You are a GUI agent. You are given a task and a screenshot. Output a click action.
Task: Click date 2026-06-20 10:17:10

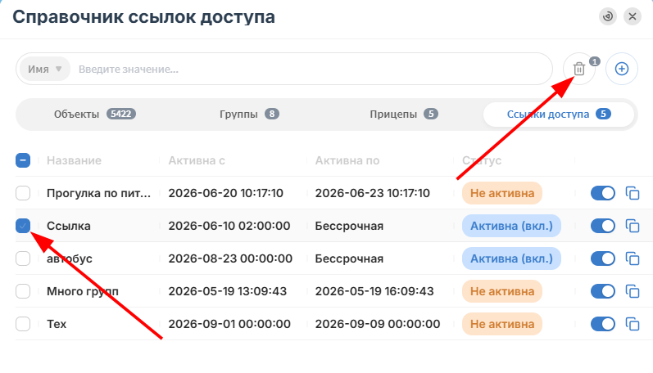pyautogui.click(x=225, y=193)
